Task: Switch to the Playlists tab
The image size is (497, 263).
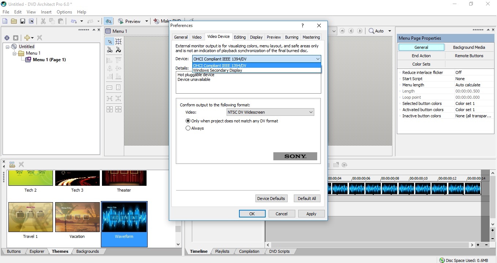Action: point(222,251)
